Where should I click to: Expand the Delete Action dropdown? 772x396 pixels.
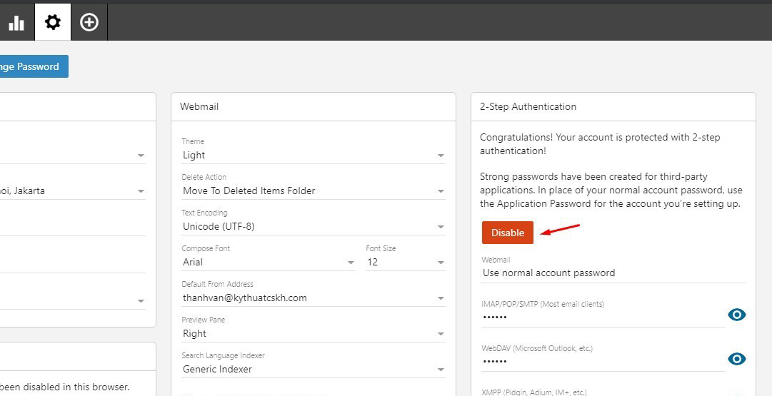[x=313, y=191]
